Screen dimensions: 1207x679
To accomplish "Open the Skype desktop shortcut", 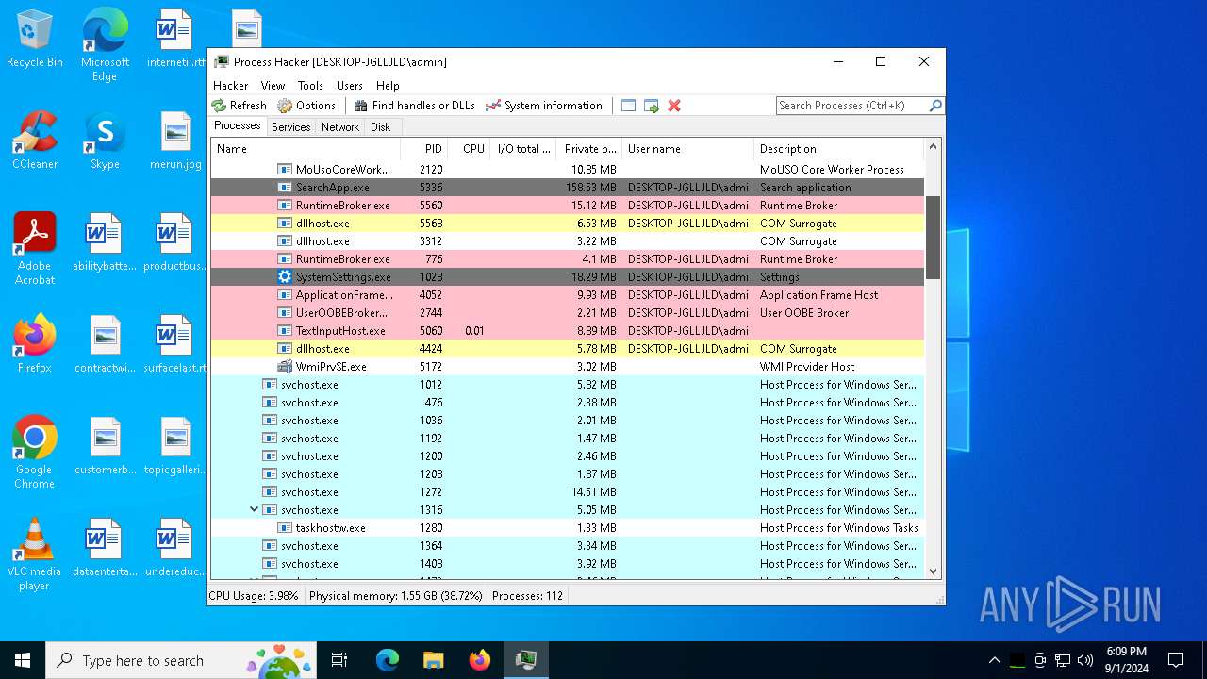I will point(105,141).
